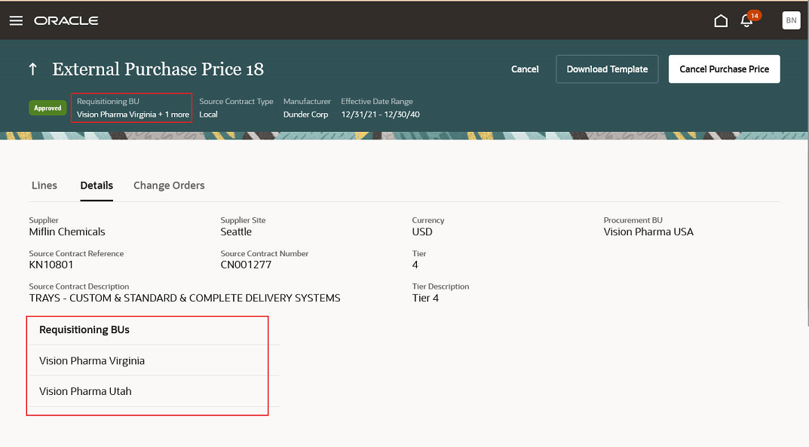The width and height of the screenshot is (809, 447).
Task: Open notifications bell with 14 alerts
Action: pyautogui.click(x=747, y=20)
